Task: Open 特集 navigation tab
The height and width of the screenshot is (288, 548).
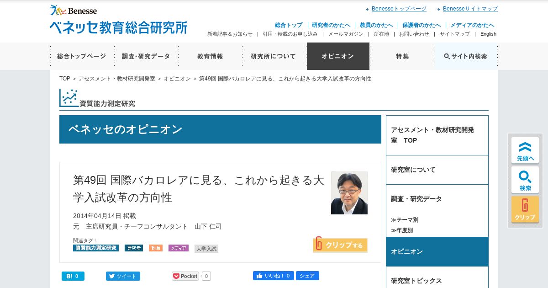Action: coord(402,56)
